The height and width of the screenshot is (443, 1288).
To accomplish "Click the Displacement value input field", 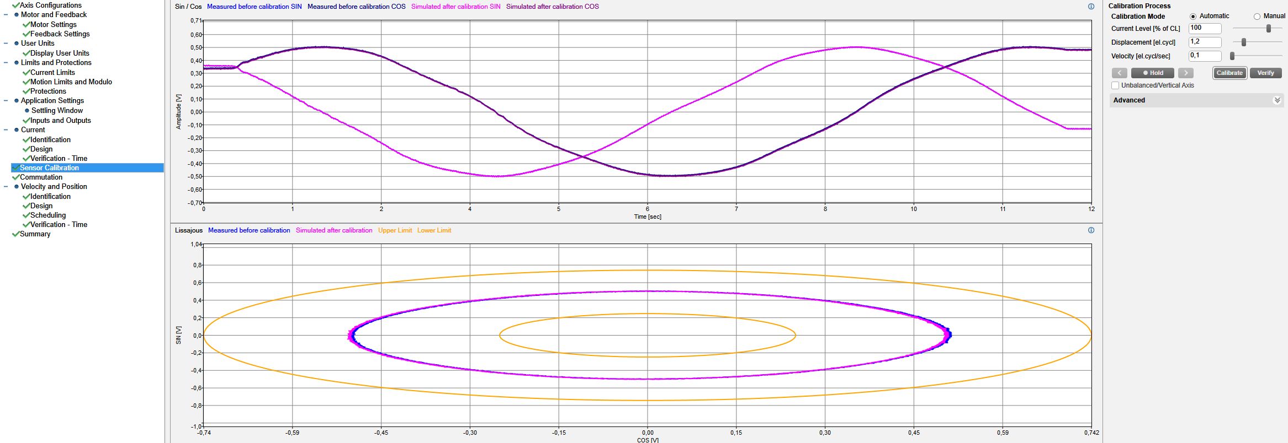I will tap(1204, 42).
